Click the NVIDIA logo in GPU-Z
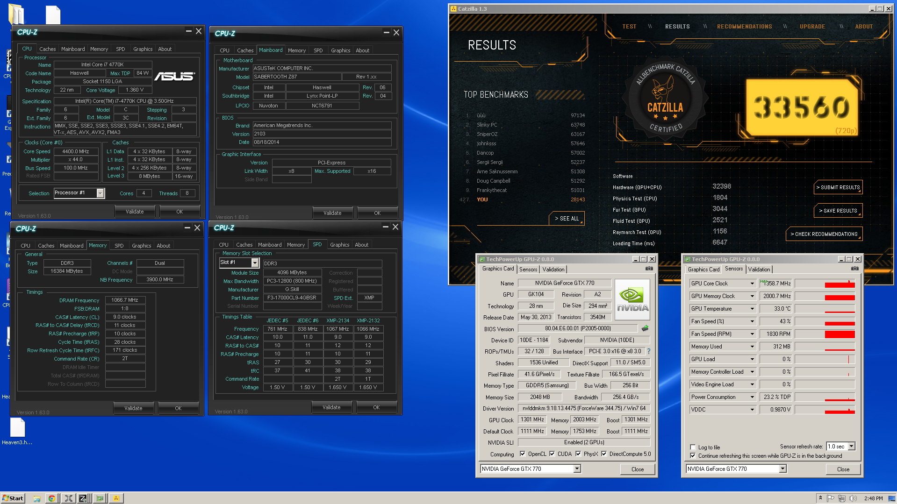This screenshot has height=504, width=897. click(632, 299)
